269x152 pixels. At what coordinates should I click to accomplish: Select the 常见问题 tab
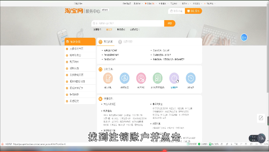click(106, 42)
